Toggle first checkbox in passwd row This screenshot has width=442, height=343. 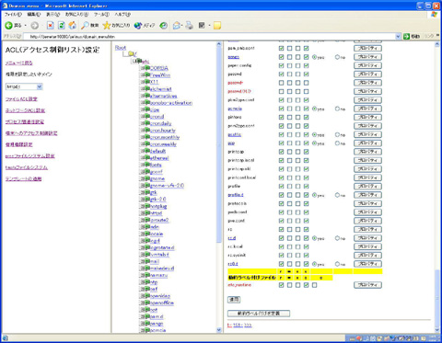point(281,74)
